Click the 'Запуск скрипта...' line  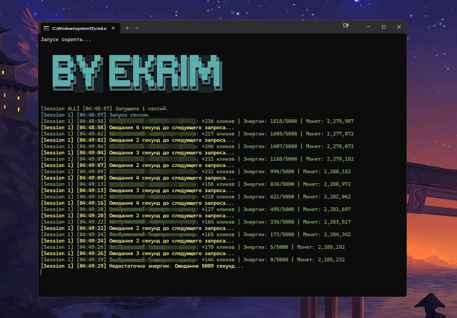click(66, 39)
